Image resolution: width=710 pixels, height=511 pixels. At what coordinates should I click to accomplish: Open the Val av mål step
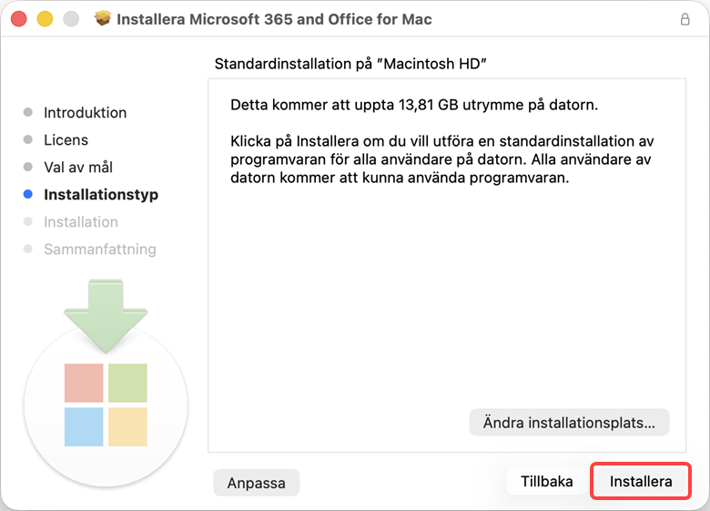pos(78,168)
